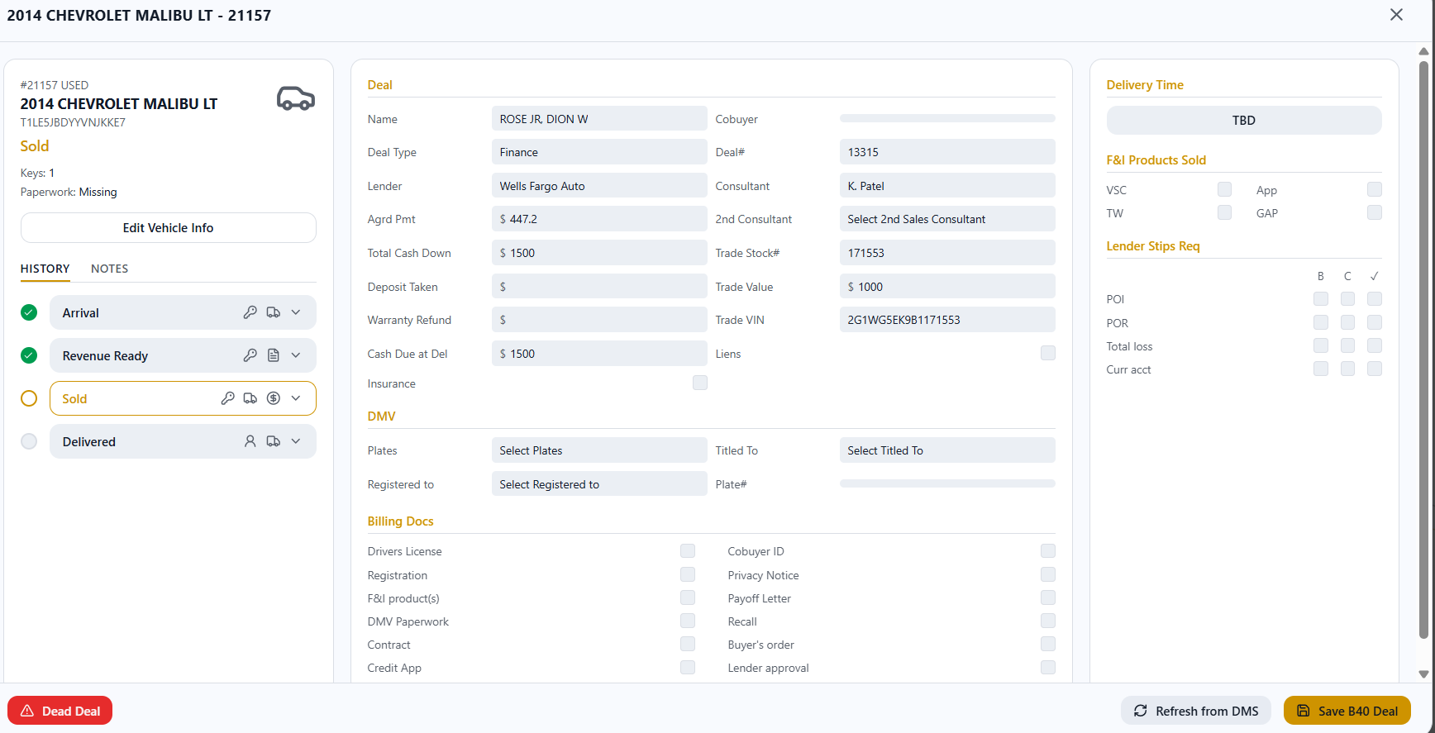This screenshot has width=1435, height=733.
Task: Check the VSC product checkbox
Action: click(1224, 189)
